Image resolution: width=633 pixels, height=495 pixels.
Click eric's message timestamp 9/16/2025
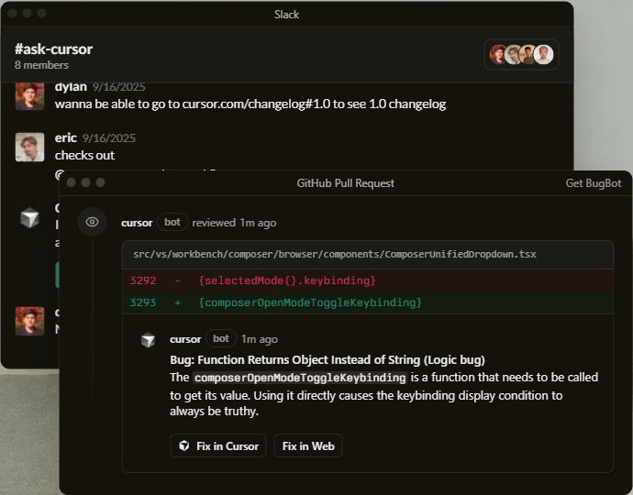click(108, 138)
